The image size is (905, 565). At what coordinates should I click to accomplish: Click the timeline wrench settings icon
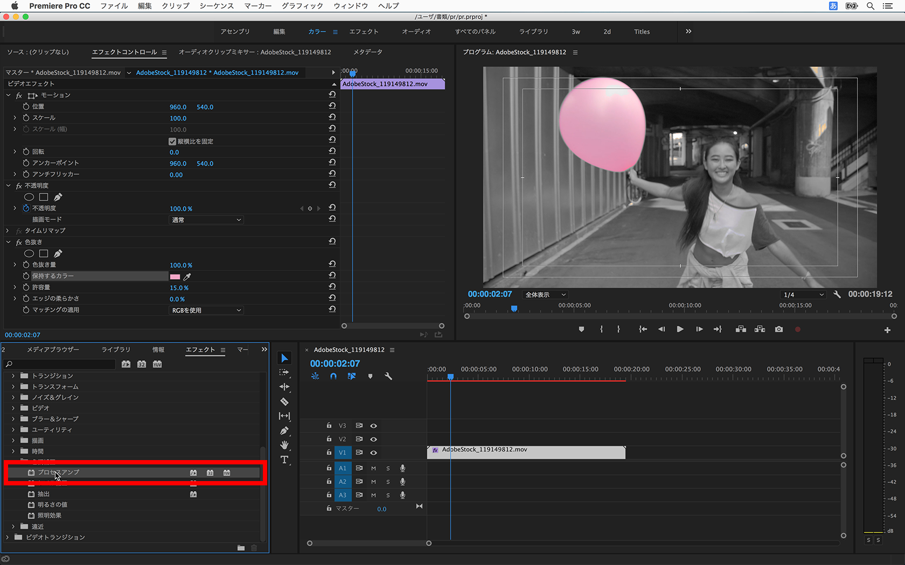(x=388, y=376)
